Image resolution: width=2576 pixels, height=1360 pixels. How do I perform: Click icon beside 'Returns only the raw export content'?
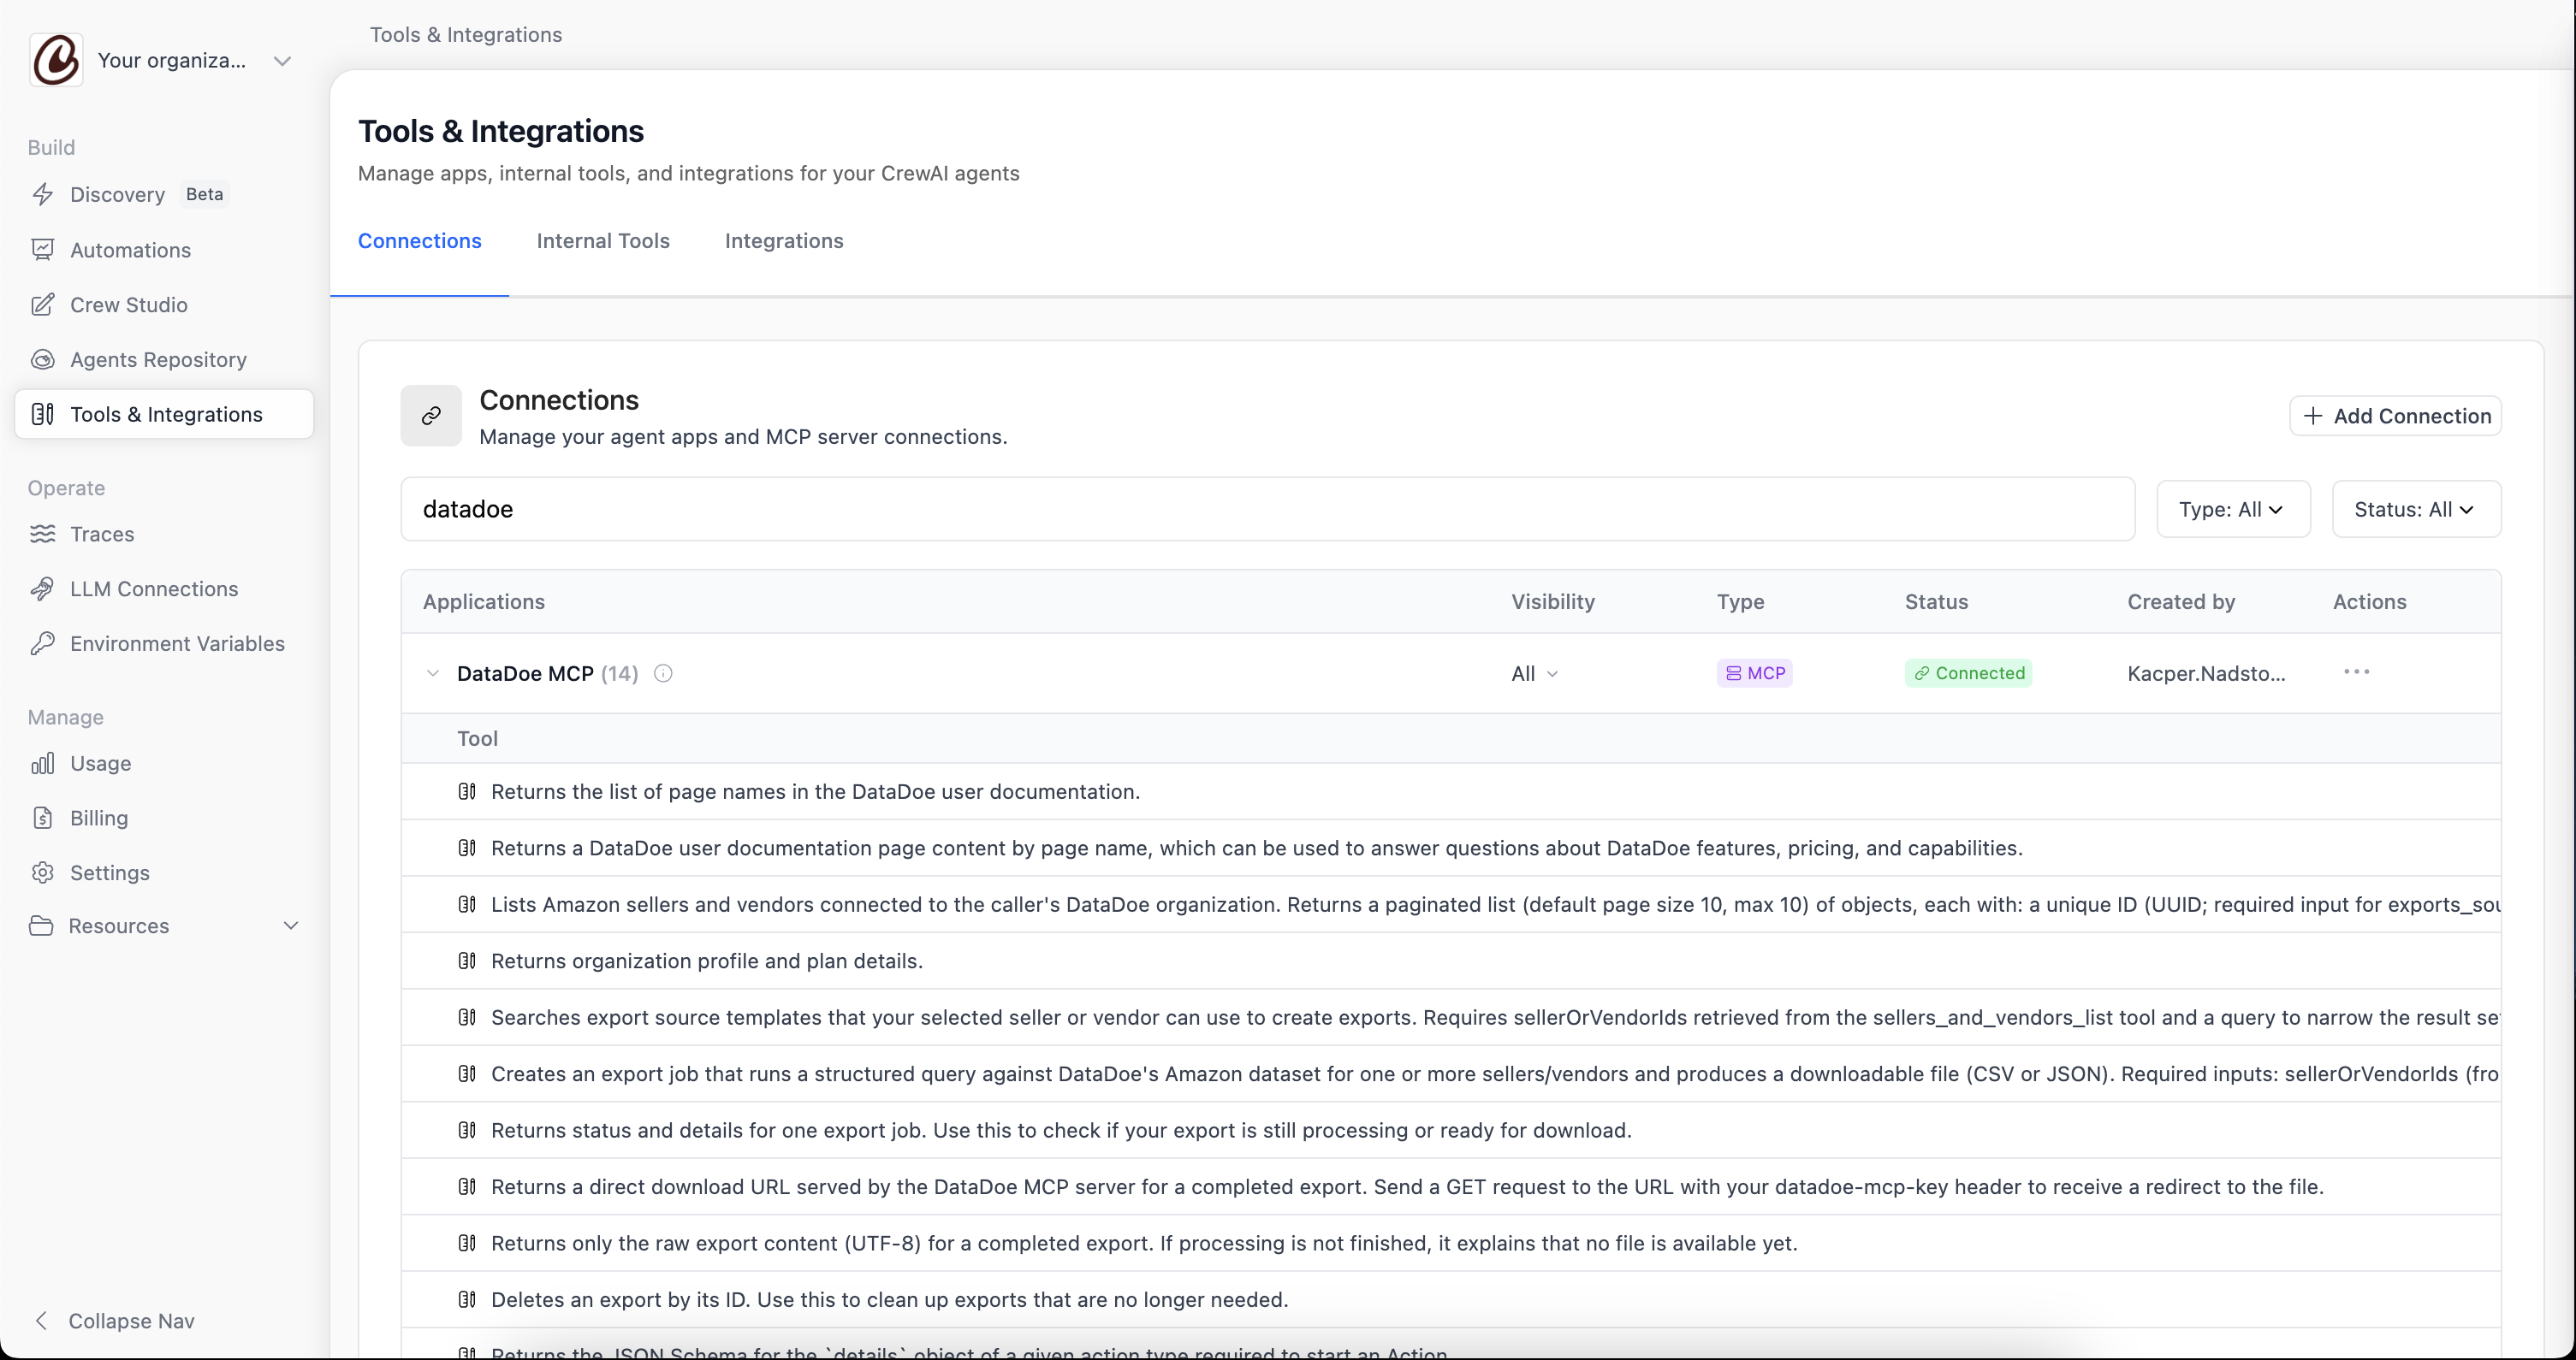[467, 1243]
